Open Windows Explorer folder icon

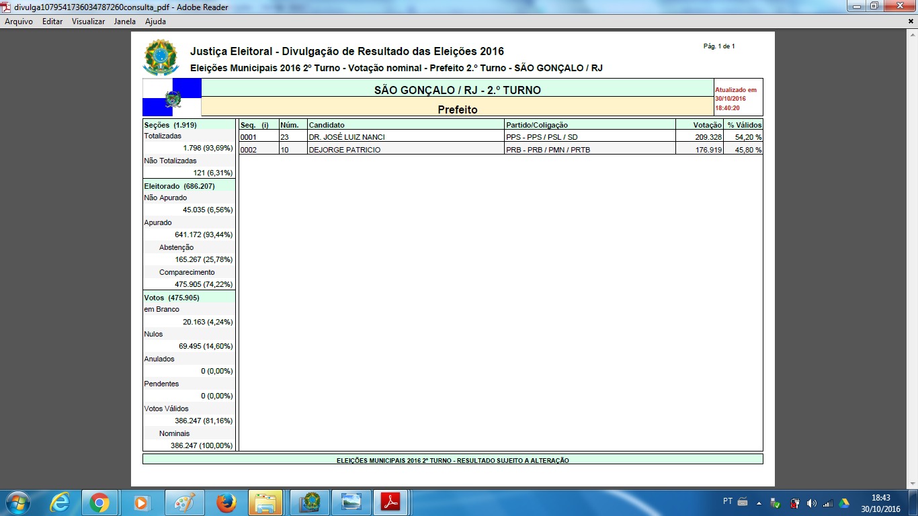[265, 503]
